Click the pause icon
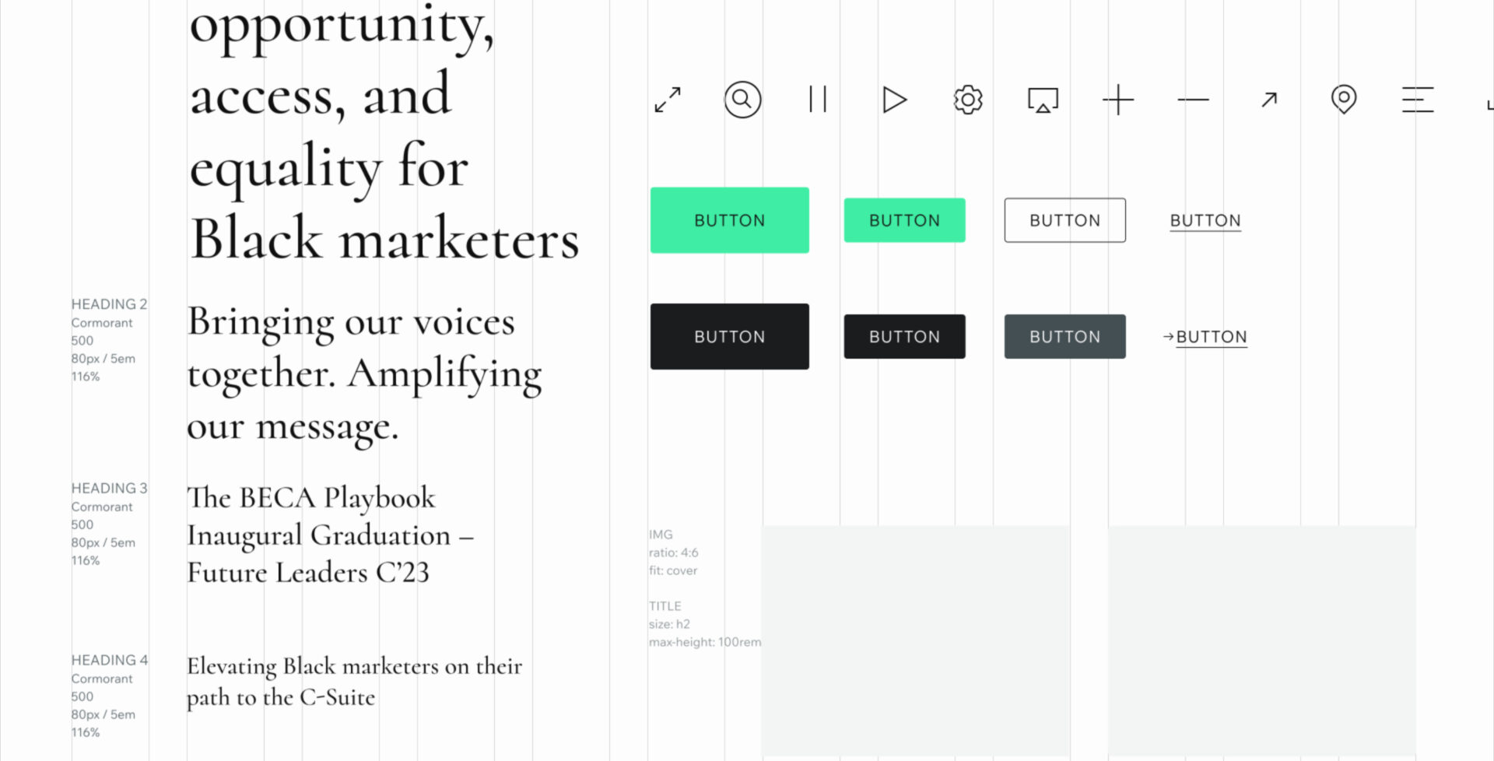 click(818, 100)
